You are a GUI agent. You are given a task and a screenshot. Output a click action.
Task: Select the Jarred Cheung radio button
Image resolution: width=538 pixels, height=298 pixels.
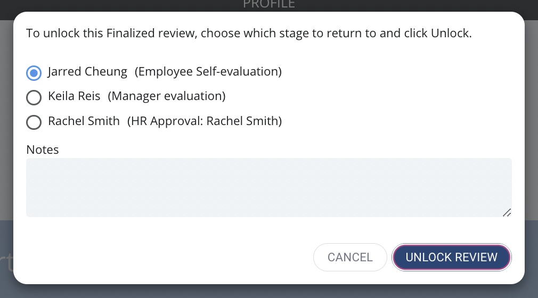coord(34,73)
